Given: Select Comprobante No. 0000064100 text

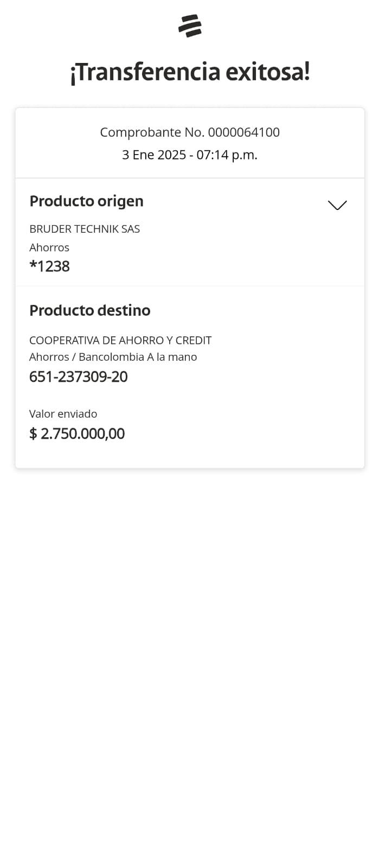Looking at the screenshot, I should (190, 132).
